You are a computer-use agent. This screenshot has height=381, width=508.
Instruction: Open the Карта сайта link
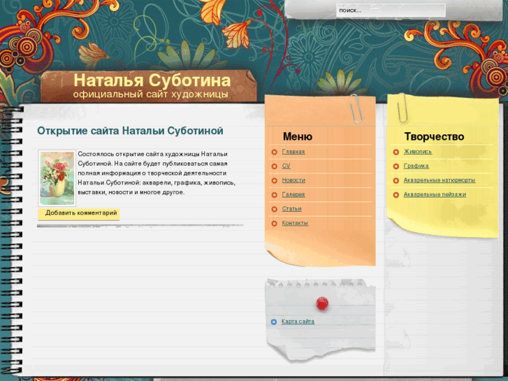(x=298, y=322)
